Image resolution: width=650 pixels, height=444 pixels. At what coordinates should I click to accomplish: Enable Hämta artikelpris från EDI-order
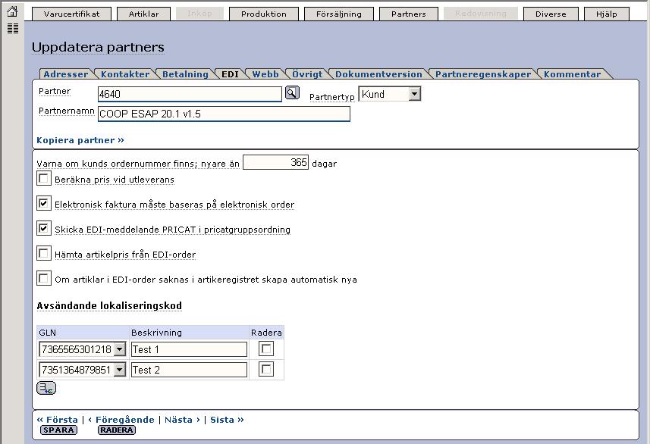pos(43,253)
